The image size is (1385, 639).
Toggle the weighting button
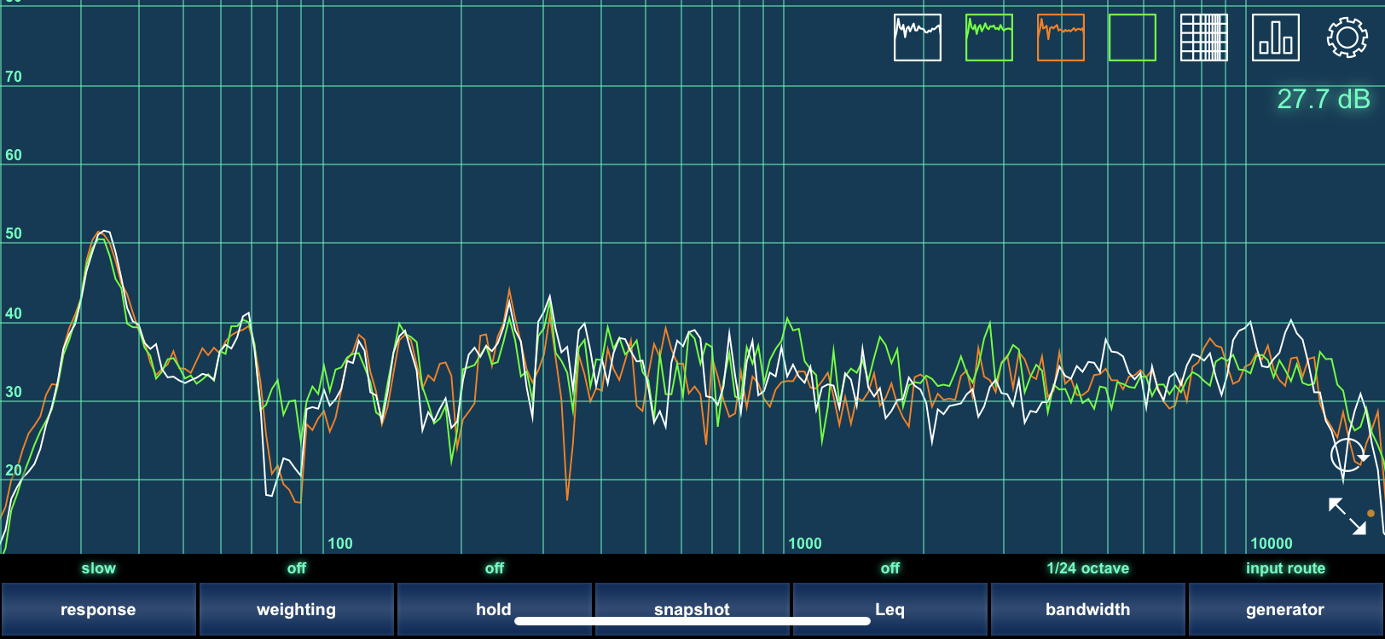296,609
